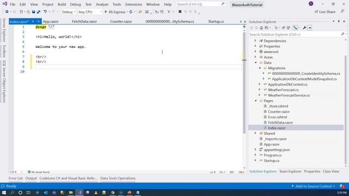Viewport: 349px width, 196px height.
Task: Open the File menu
Action: click(13, 4)
